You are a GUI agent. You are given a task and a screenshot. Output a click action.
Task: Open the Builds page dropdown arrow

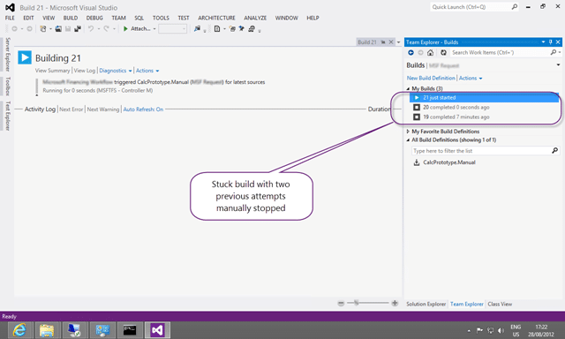pos(558,64)
